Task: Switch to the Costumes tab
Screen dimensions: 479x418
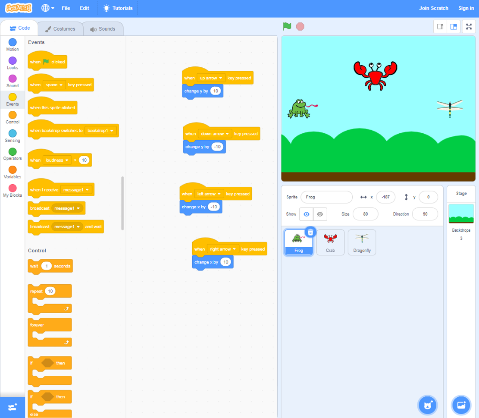Action: [60, 29]
